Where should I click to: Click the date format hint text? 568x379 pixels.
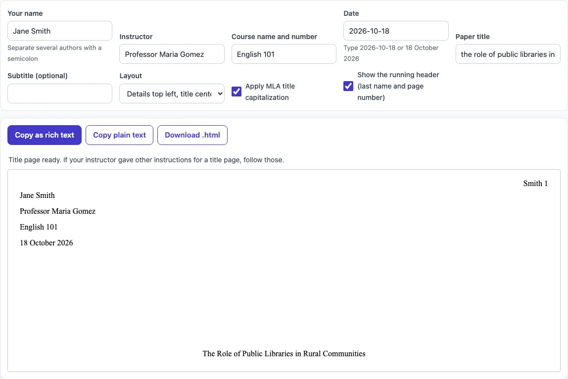click(391, 53)
